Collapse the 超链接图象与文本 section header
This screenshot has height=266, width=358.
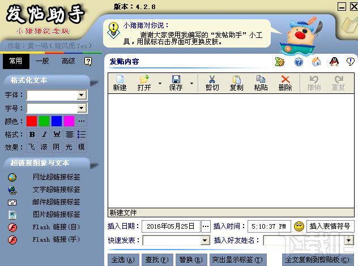(x=48, y=163)
